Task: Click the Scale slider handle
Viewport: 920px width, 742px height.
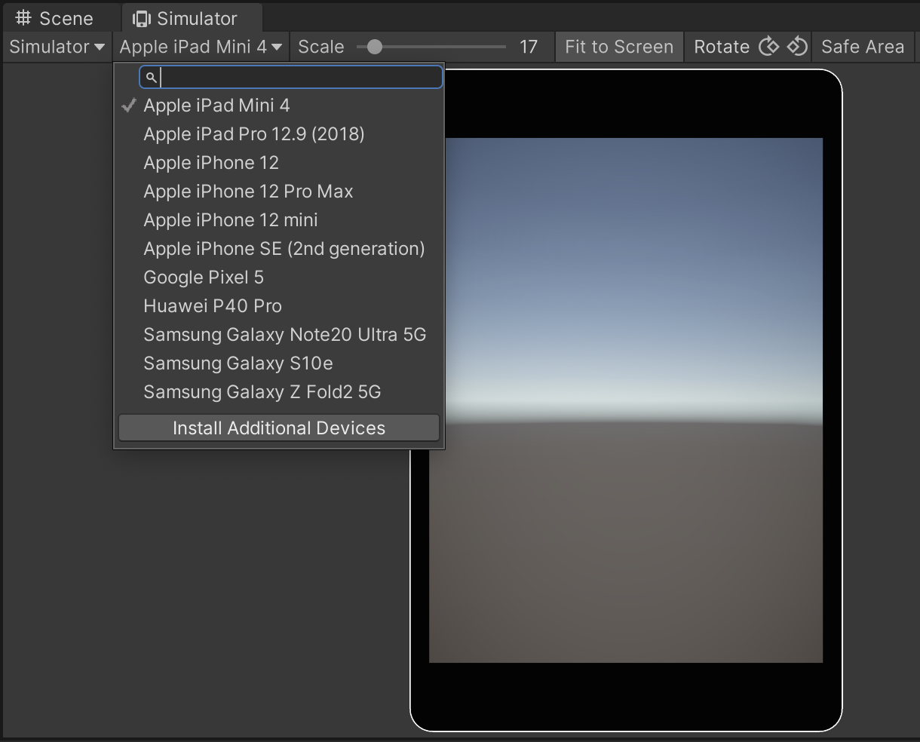Action: click(374, 47)
